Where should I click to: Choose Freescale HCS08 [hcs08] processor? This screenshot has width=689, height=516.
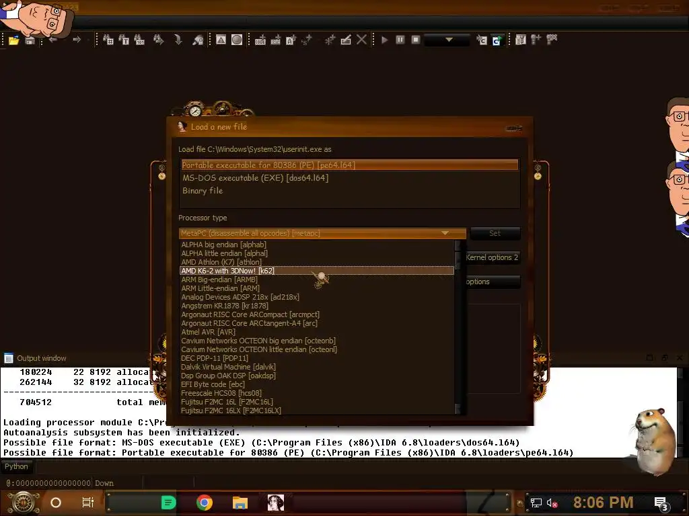(x=316, y=393)
